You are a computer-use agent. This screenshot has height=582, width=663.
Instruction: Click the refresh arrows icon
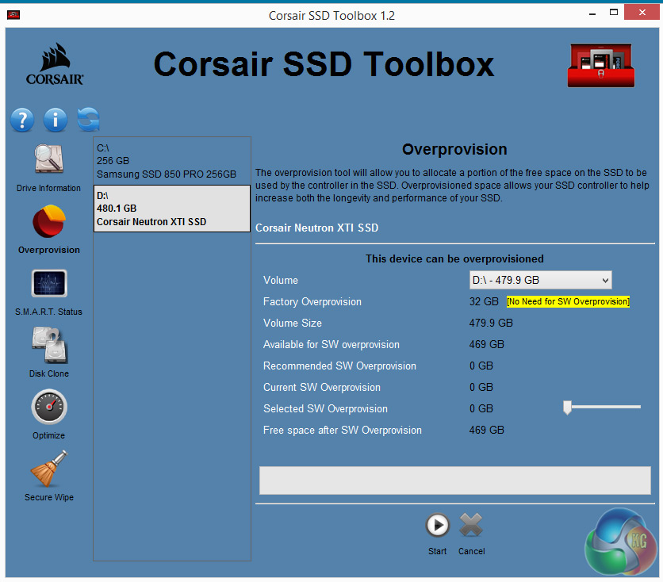[x=89, y=120]
